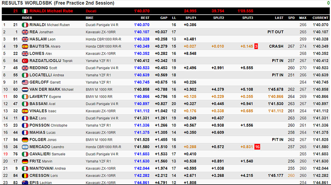The height and width of the screenshot is (185, 331).
Task: Click the red 1'09.555 time in leader banner
Action: point(245,11)
